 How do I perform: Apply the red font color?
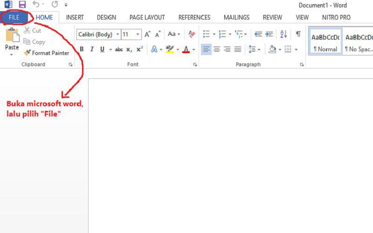pyautogui.click(x=186, y=49)
